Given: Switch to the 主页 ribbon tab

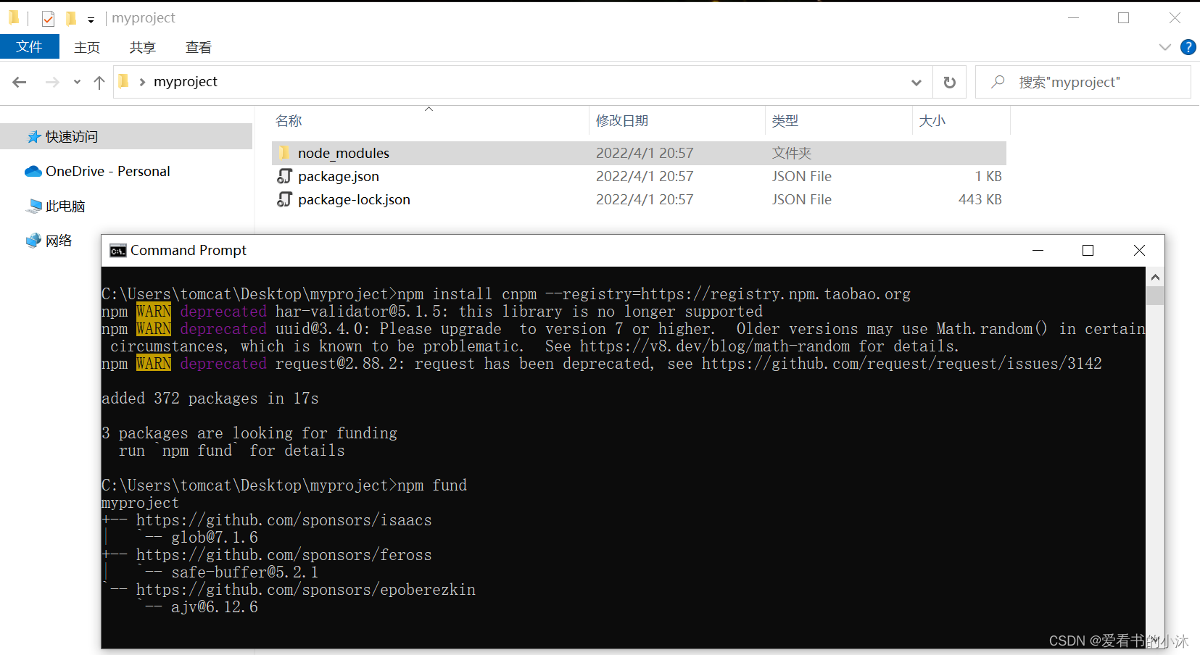Looking at the screenshot, I should pyautogui.click(x=87, y=47).
